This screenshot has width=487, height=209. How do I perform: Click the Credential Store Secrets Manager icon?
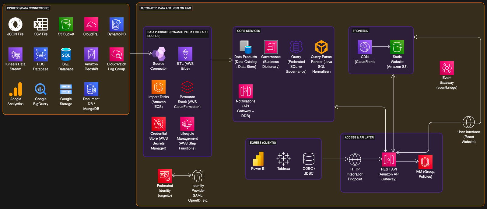[x=159, y=124]
